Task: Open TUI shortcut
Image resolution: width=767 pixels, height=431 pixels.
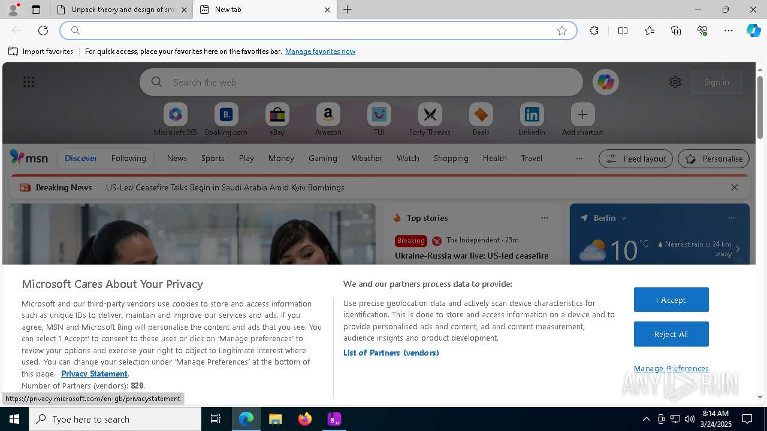Action: (379, 120)
